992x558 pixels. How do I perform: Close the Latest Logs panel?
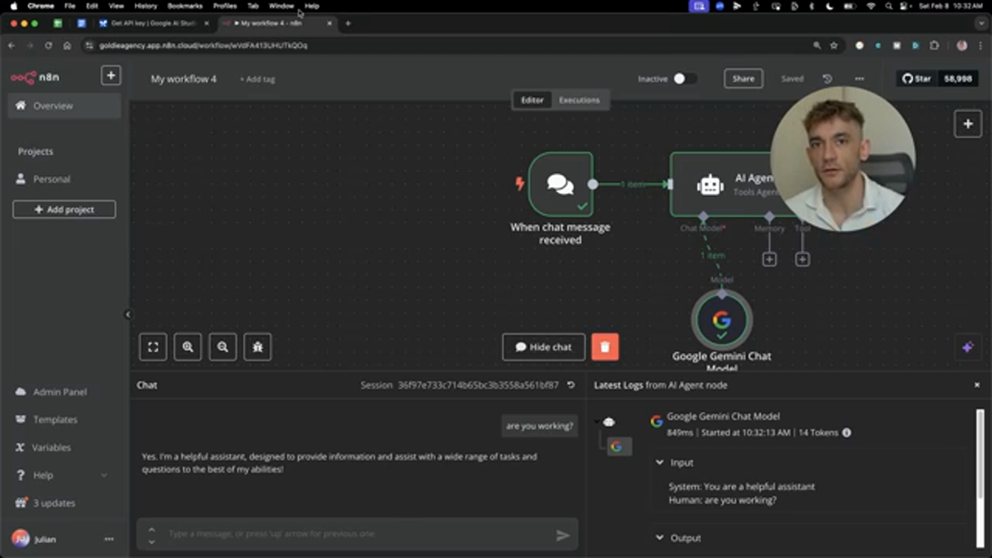tap(976, 385)
